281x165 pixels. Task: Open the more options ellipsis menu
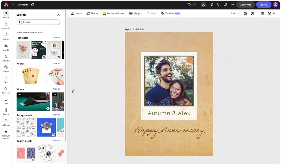232,5
